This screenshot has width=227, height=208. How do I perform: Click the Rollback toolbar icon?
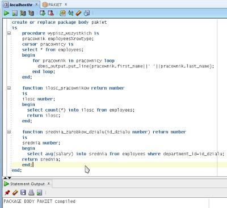point(51,13)
